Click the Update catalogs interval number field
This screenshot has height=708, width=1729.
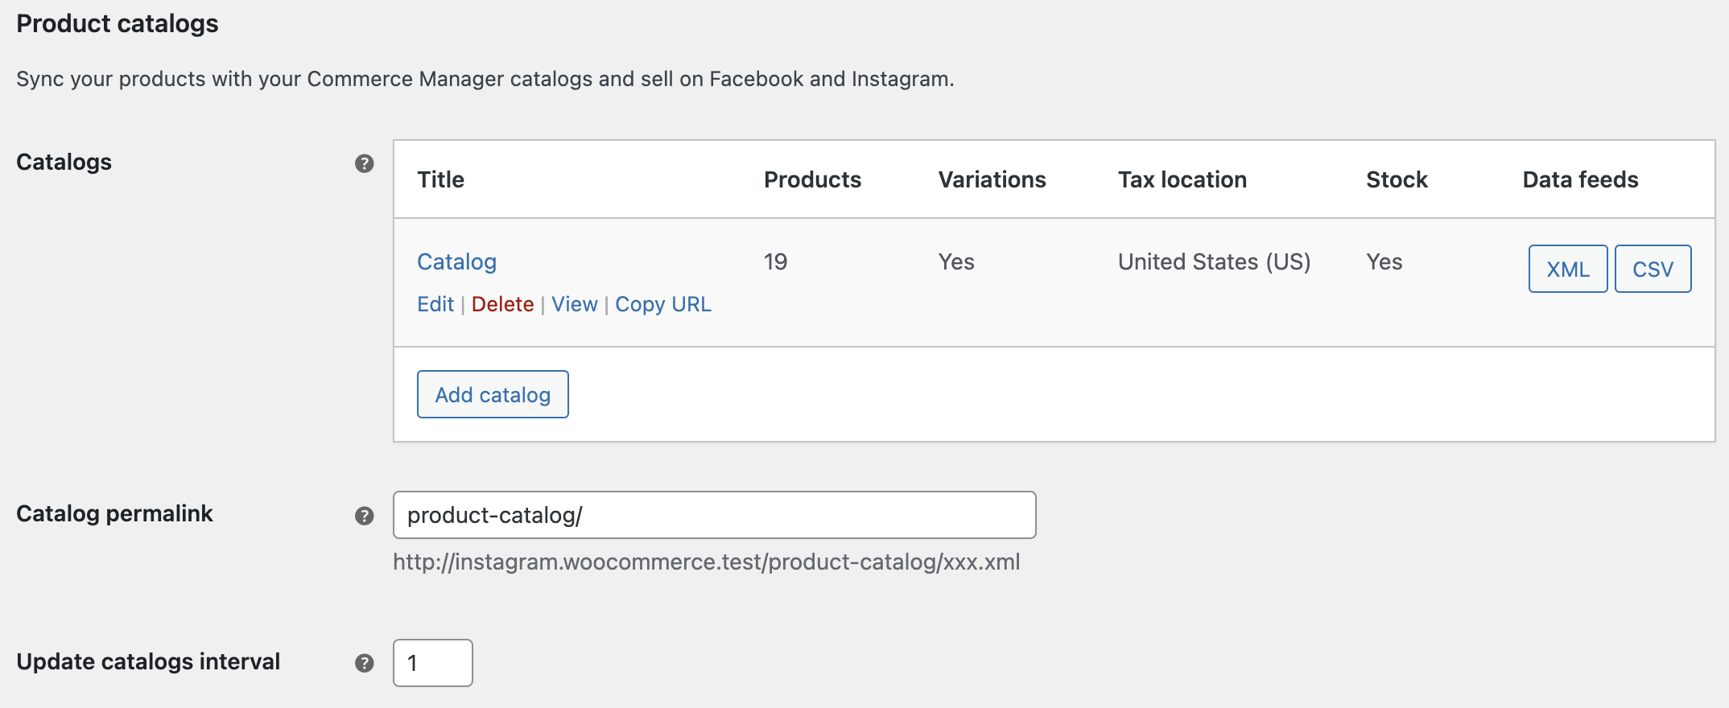(432, 663)
